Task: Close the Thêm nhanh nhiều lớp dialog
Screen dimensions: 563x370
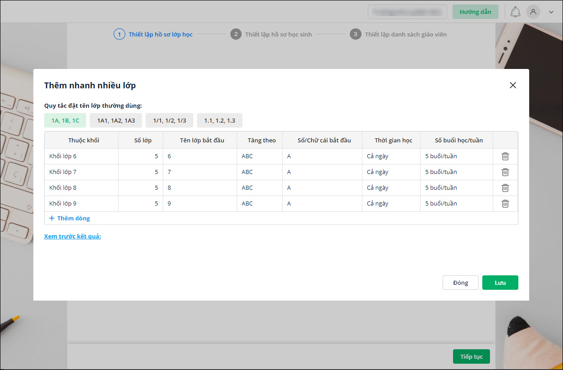Action: click(x=513, y=85)
